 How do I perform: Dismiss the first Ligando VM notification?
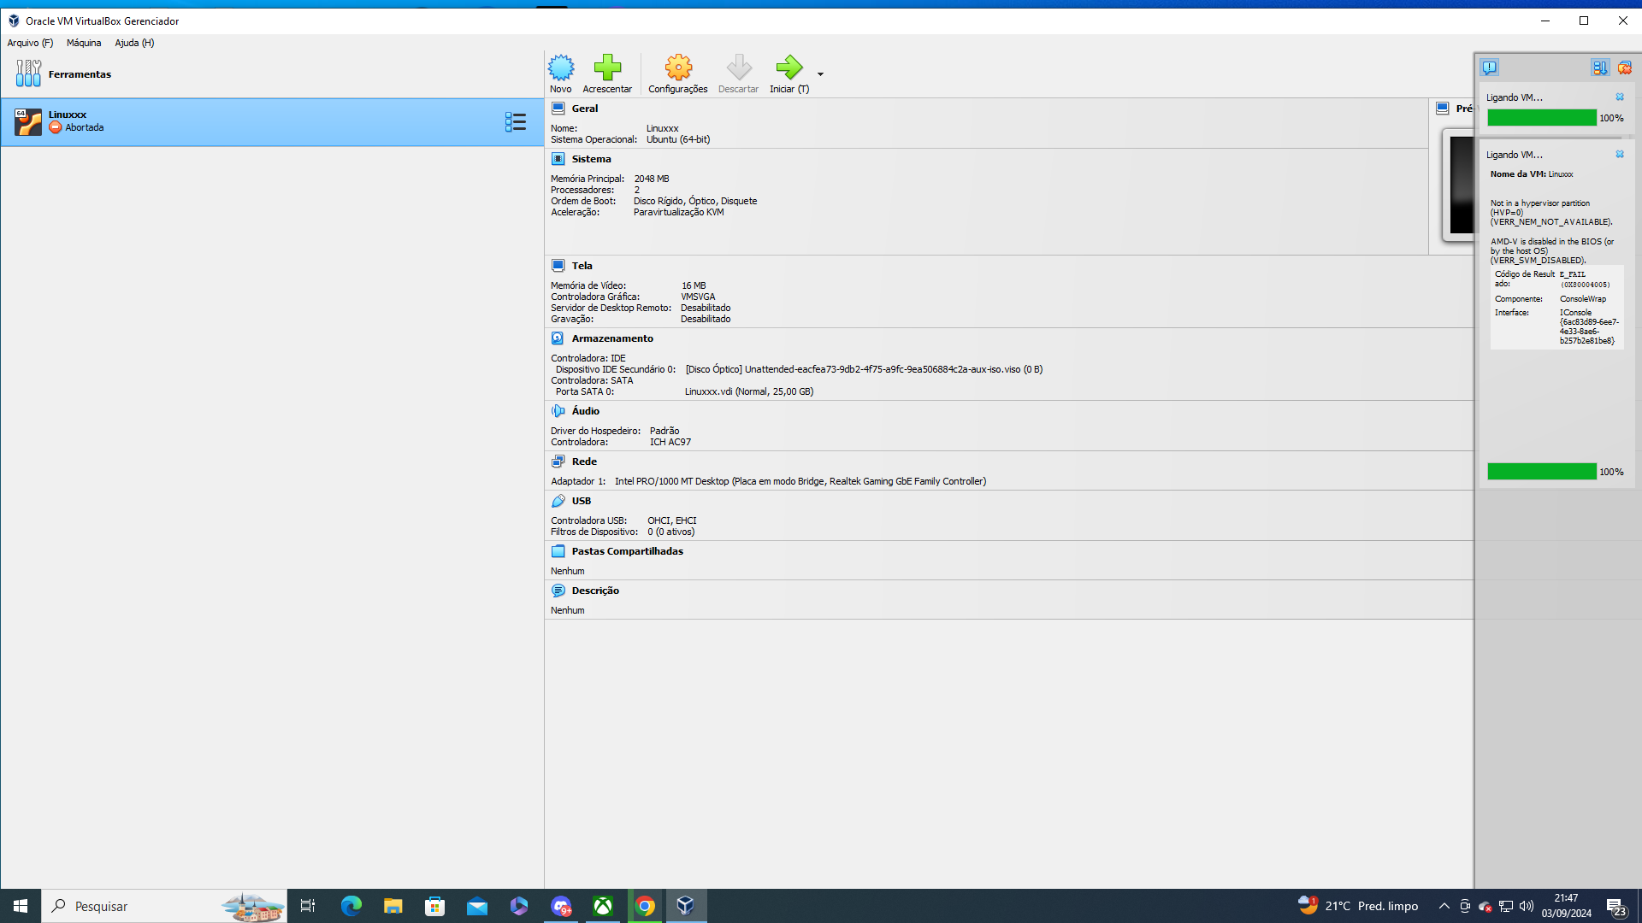click(x=1620, y=97)
